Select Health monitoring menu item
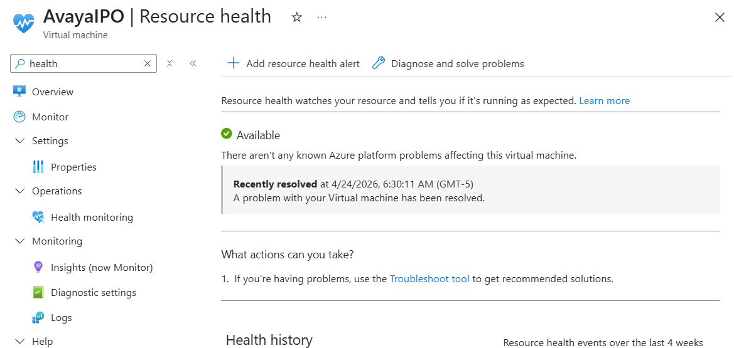This screenshot has height=348, width=734. tap(92, 218)
